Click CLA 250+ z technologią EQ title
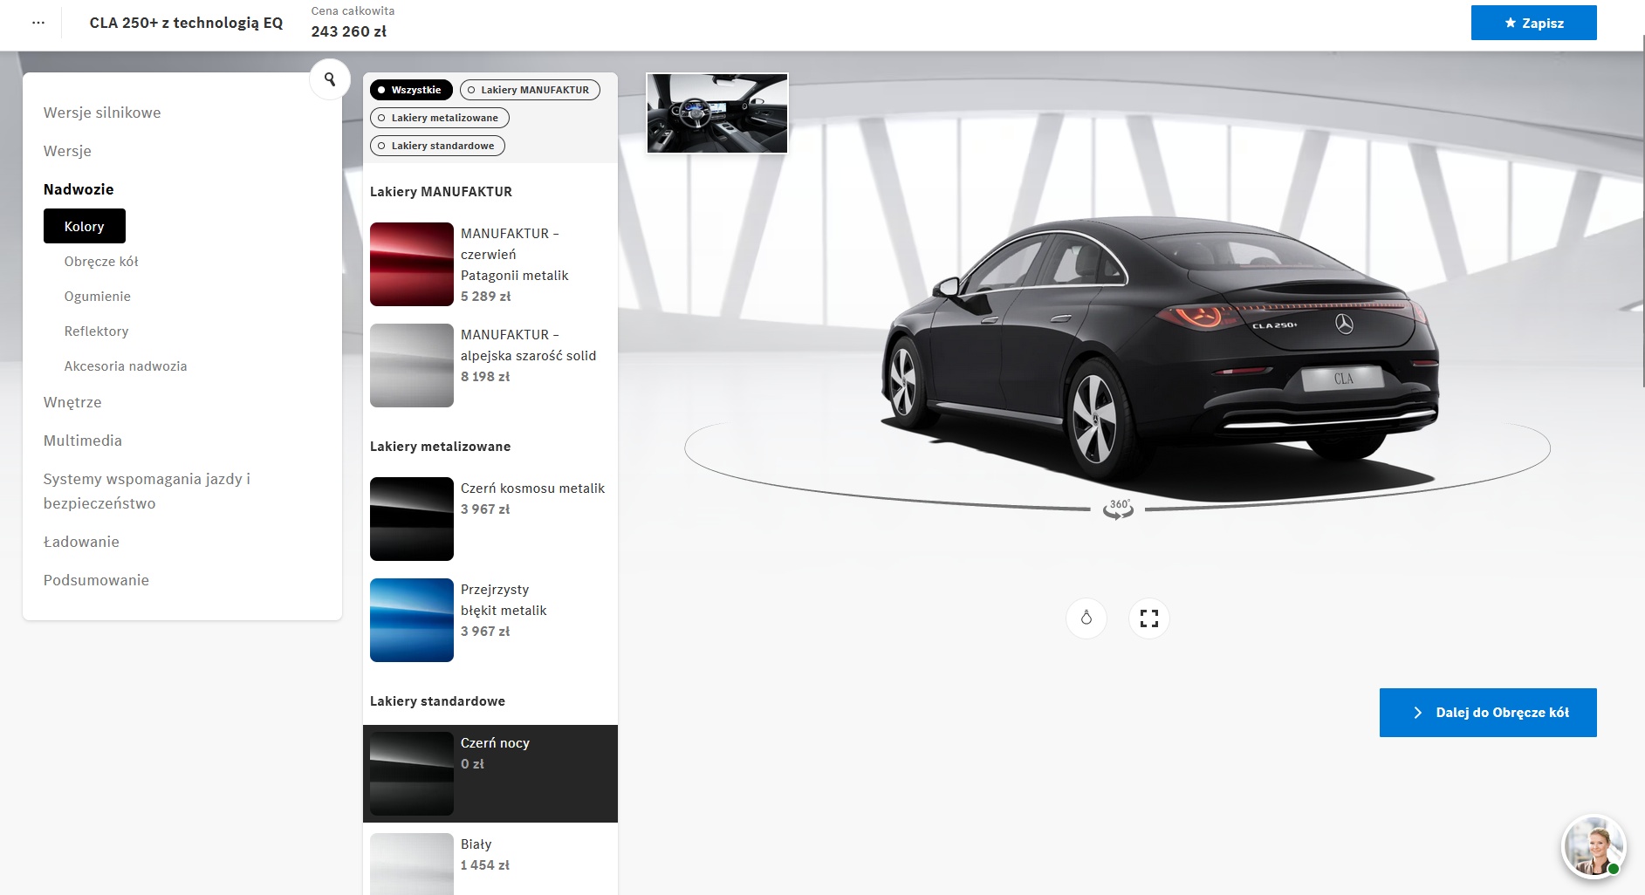The height and width of the screenshot is (895, 1645). click(186, 23)
